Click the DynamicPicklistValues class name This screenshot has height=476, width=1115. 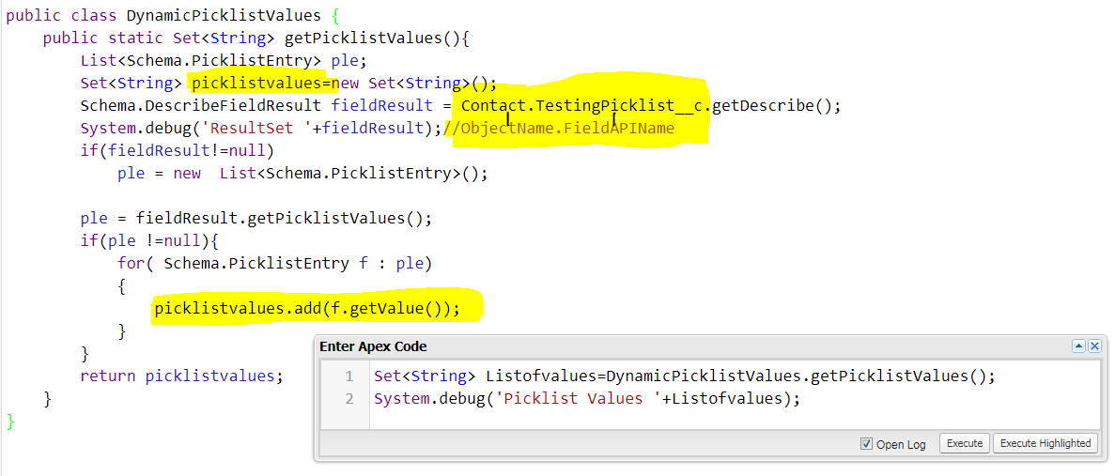click(x=225, y=16)
